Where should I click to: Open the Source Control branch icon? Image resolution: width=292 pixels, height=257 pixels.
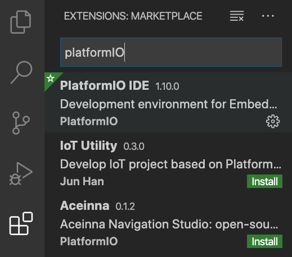(x=21, y=123)
